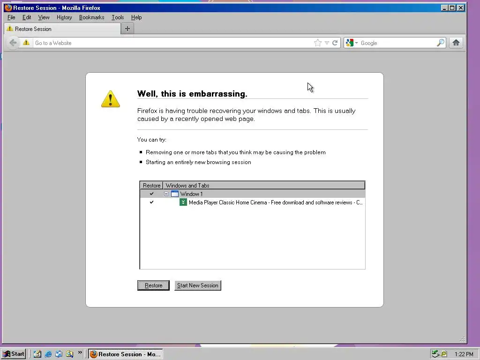Viewport: 480px width, 360px height.
Task: Uncheck restore checkmark for Media Player Classic tab
Action: click(x=151, y=202)
